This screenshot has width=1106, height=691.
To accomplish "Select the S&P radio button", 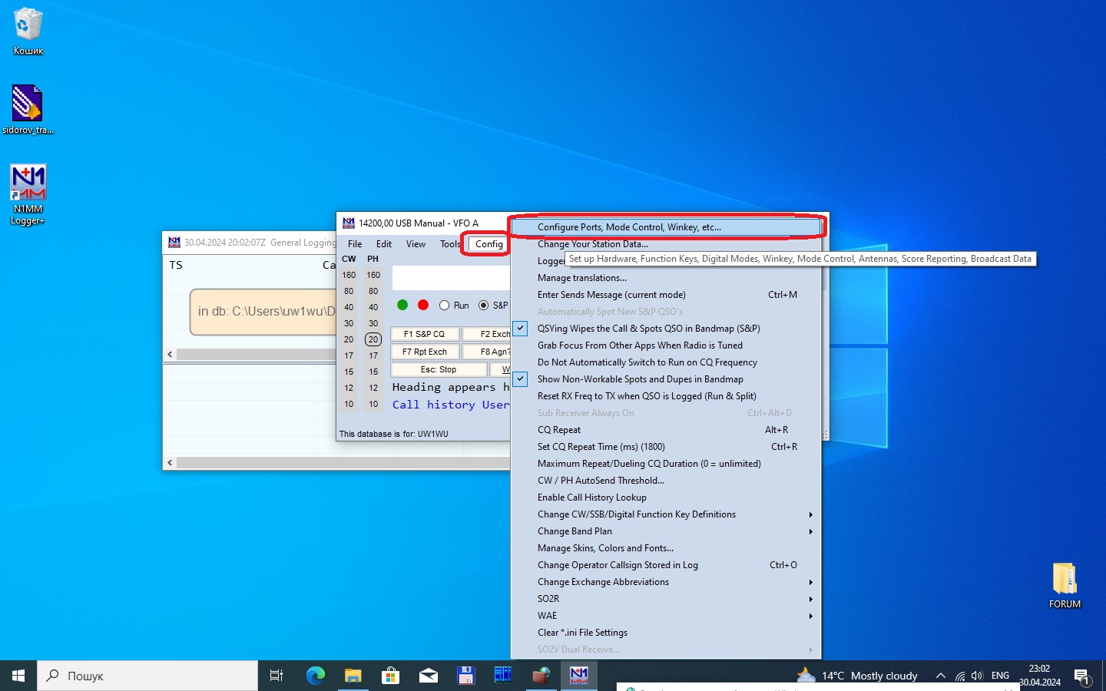I will (x=493, y=306).
